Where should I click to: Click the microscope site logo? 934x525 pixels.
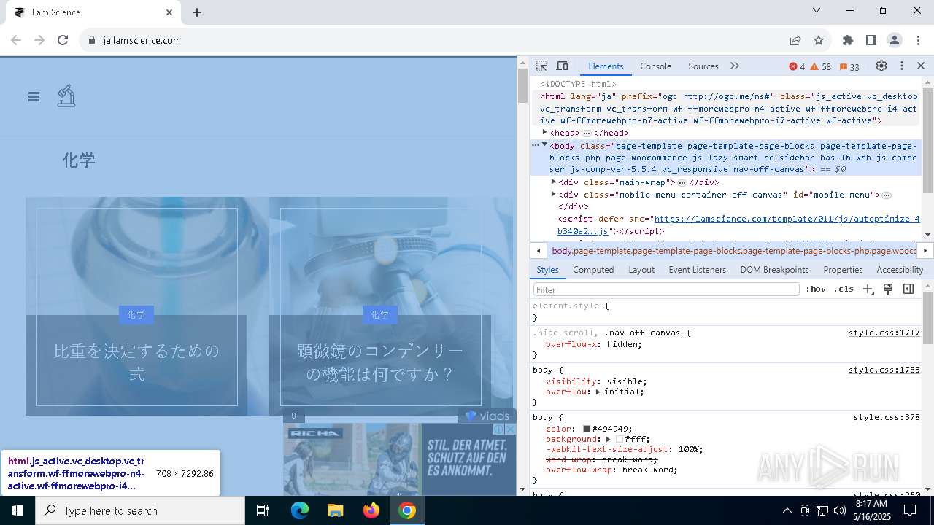coord(66,96)
